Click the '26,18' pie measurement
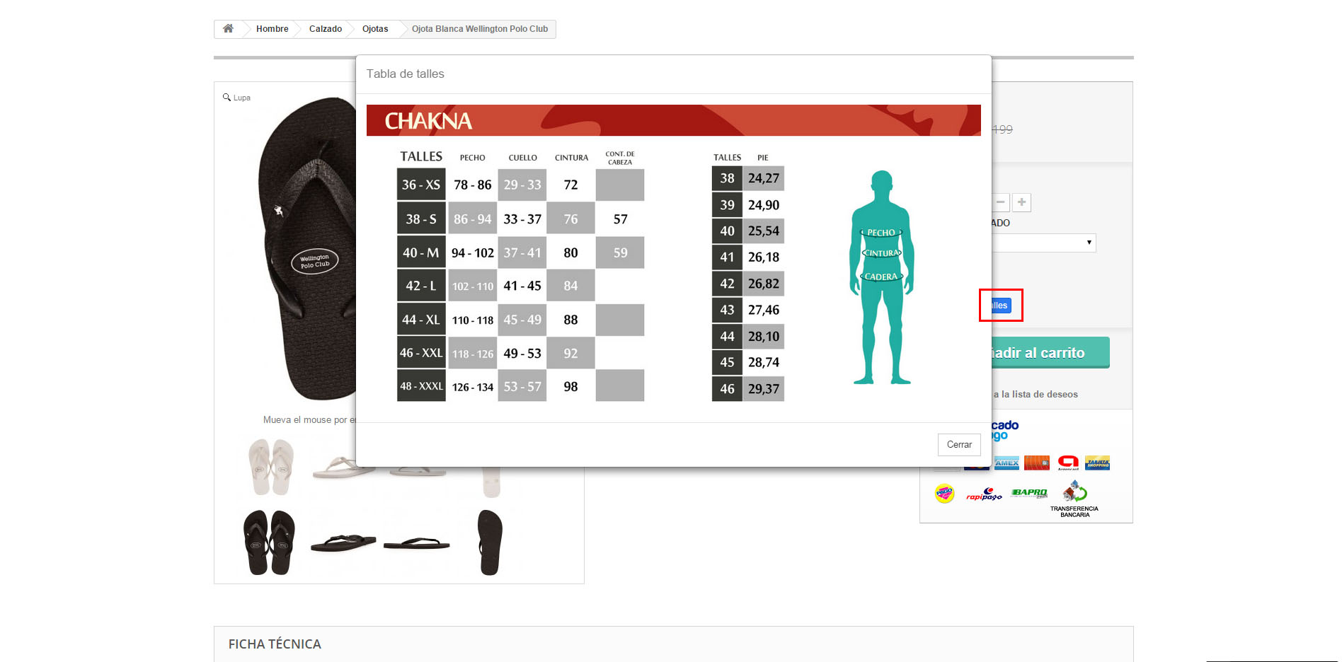This screenshot has width=1342, height=662. [763, 257]
